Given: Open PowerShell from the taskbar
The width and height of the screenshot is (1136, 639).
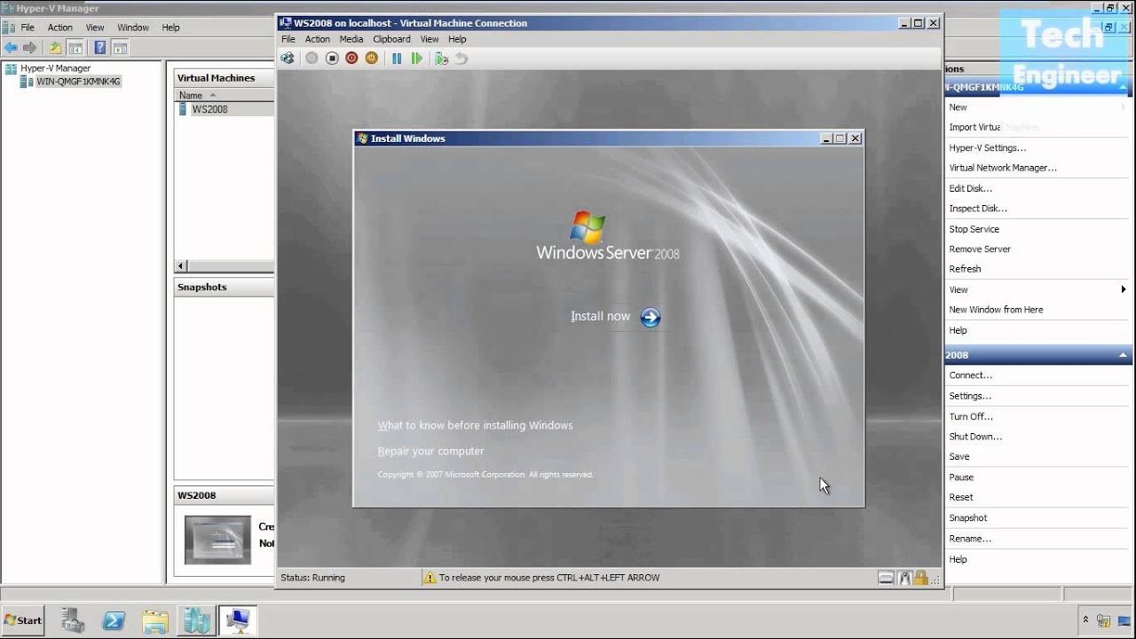Looking at the screenshot, I should 114,620.
